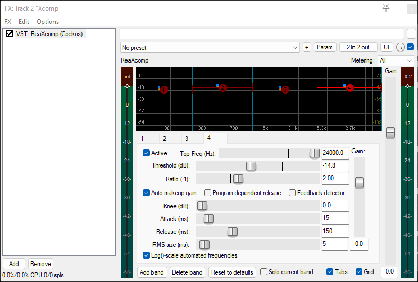Click the Top Freq slider handle
This screenshot has height=282, width=418.
click(314, 153)
